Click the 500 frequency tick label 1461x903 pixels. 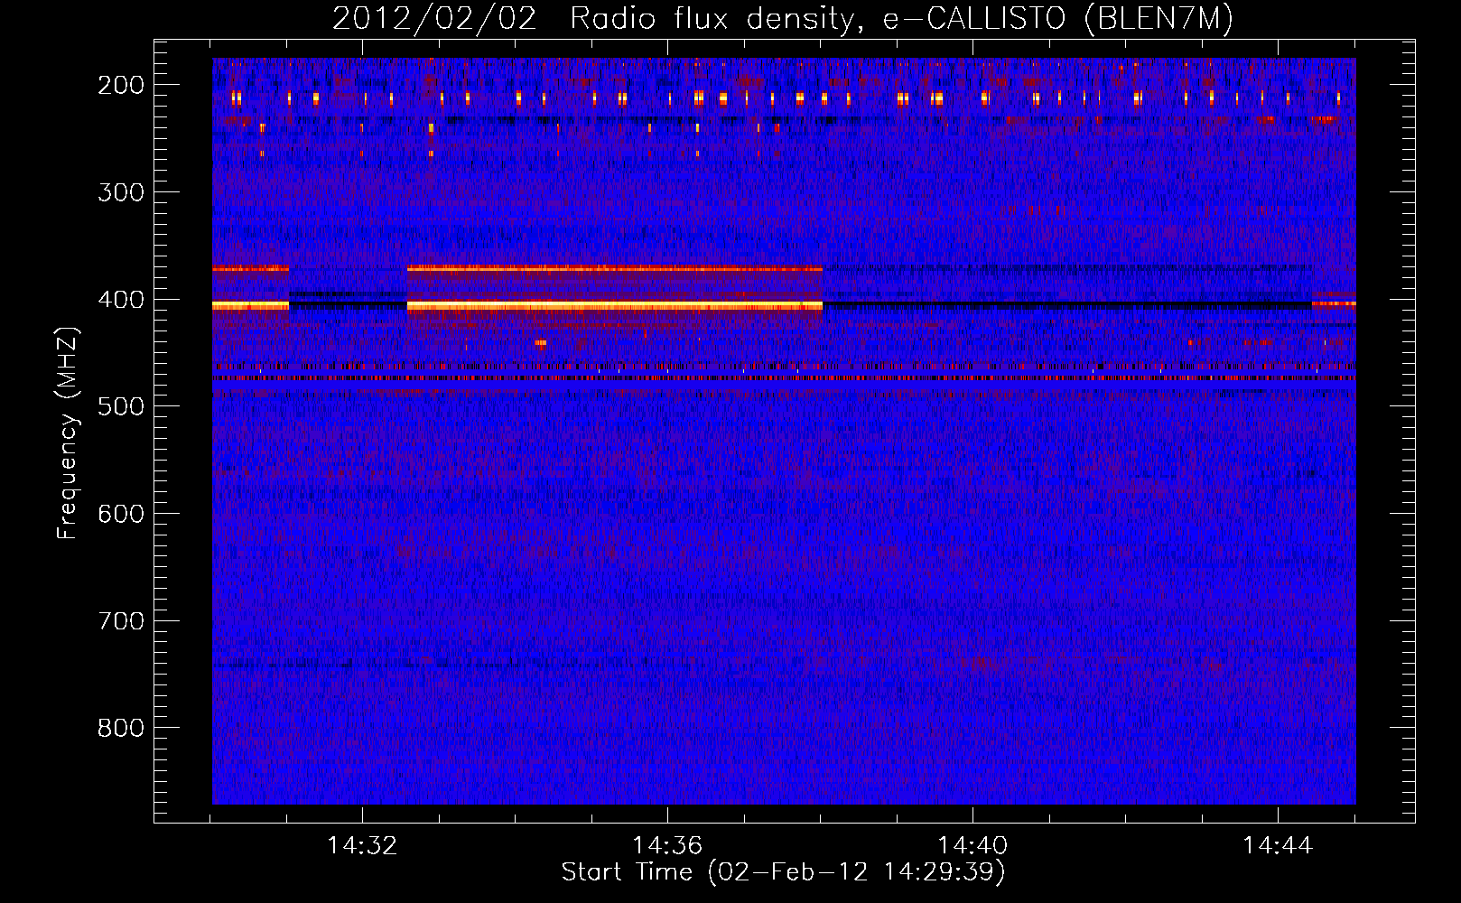[x=121, y=406]
